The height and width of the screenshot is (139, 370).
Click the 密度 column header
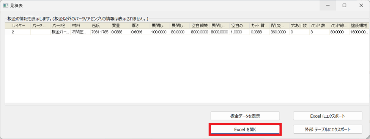(x=100, y=26)
